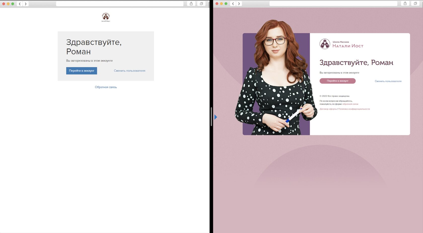Click "Сменить пользователя" link in left window

pyautogui.click(x=129, y=71)
